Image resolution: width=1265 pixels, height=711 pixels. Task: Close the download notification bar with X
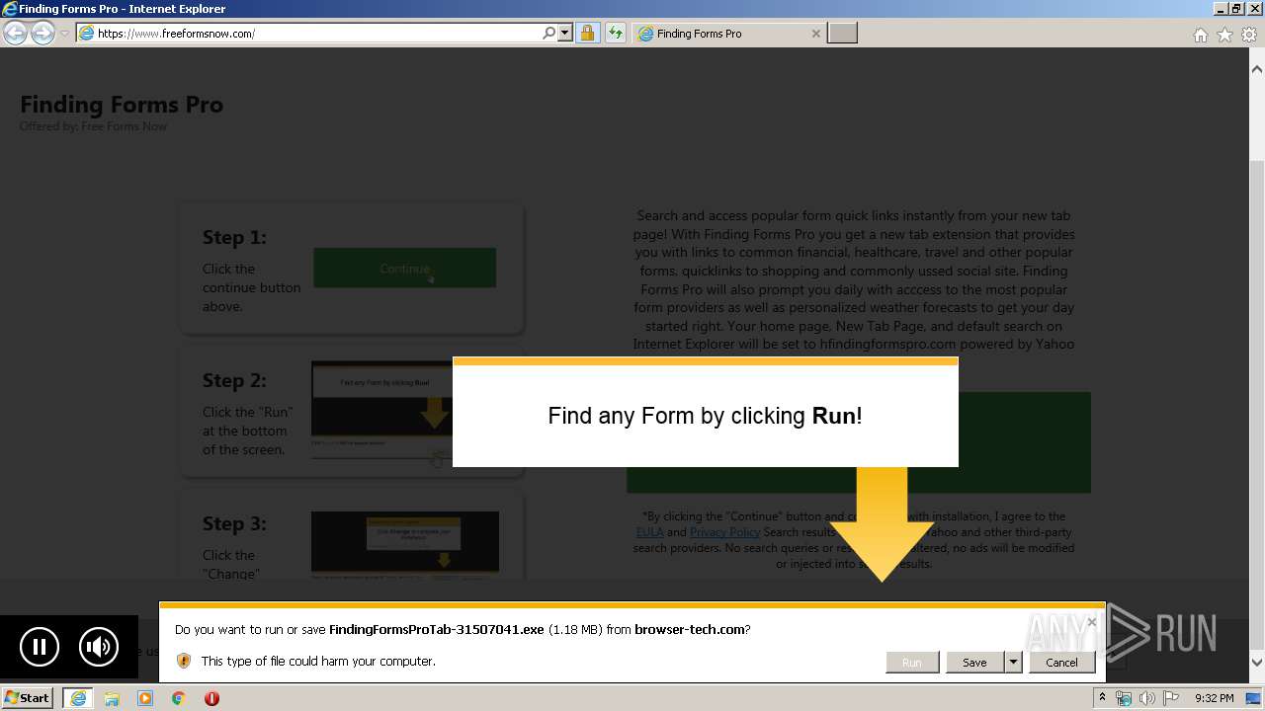tap(1091, 622)
